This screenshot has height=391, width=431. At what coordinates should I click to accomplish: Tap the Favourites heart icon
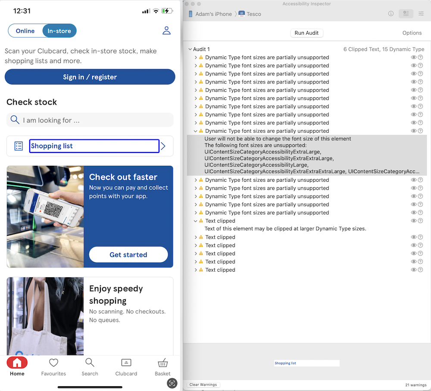53,363
